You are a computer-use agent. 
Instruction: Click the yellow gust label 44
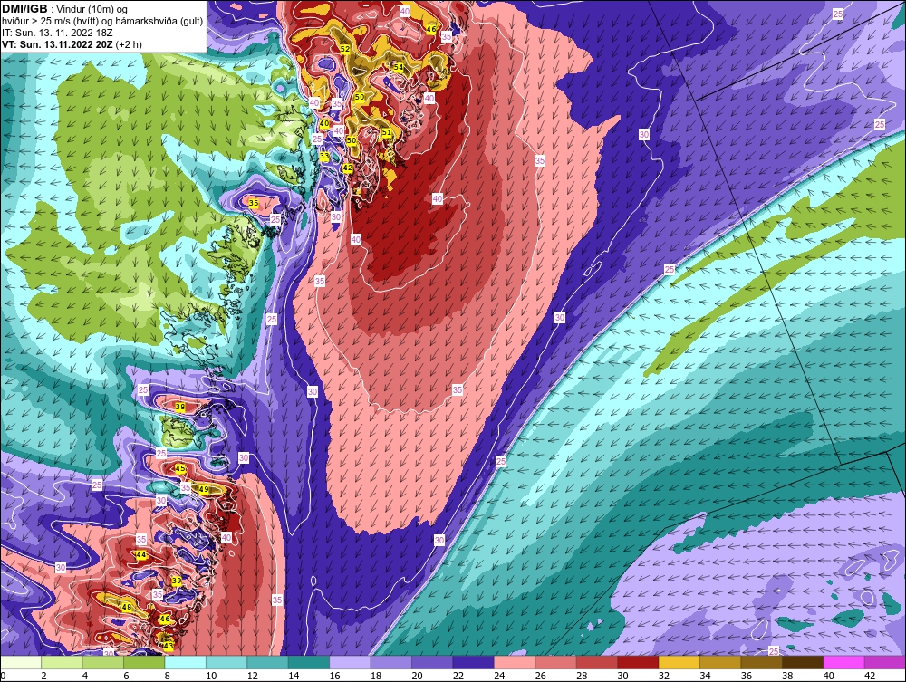pyautogui.click(x=140, y=554)
